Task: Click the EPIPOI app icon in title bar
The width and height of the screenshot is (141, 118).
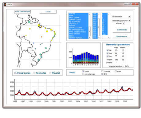Action: (5, 5)
